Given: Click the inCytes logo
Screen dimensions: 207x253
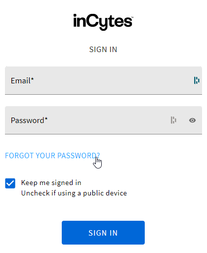Looking at the screenshot, I should 103,22.
